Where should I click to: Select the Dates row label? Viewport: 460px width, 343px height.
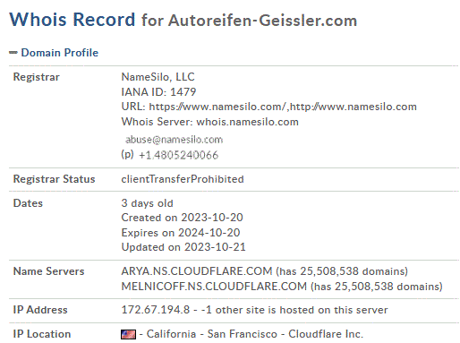coord(28,203)
